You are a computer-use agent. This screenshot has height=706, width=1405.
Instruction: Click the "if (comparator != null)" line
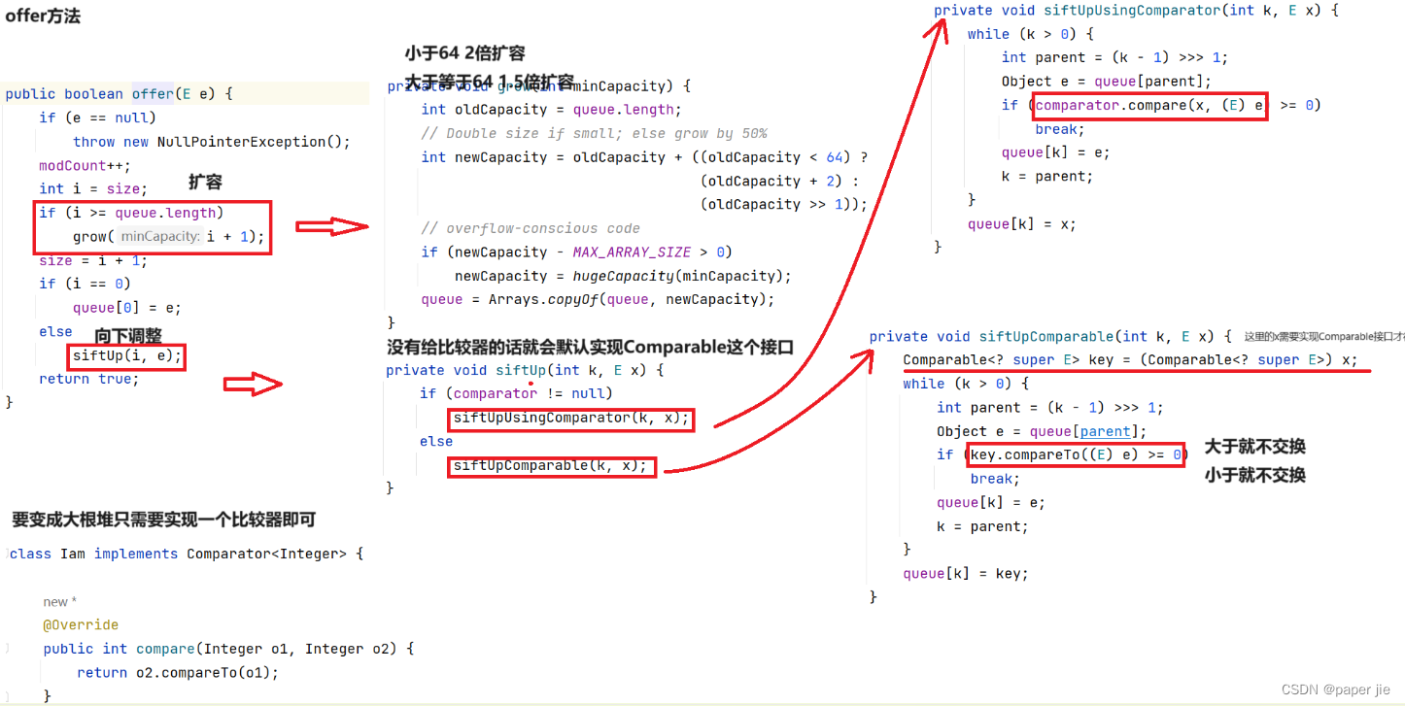(516, 393)
